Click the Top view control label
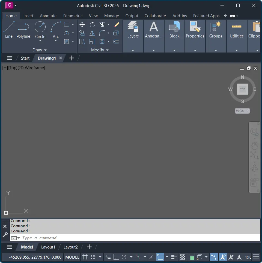 tap(13, 68)
